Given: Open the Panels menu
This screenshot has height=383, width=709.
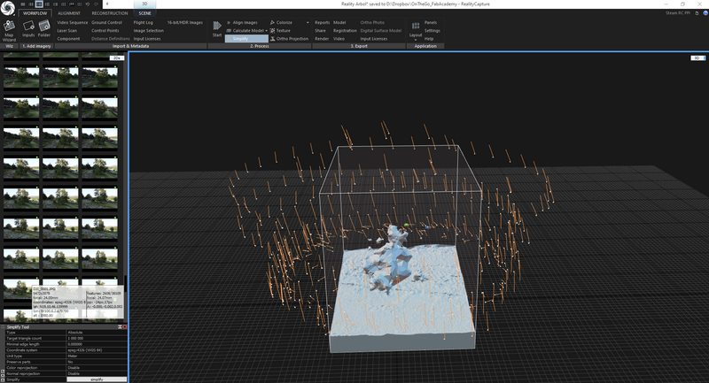Looking at the screenshot, I should (431, 23).
